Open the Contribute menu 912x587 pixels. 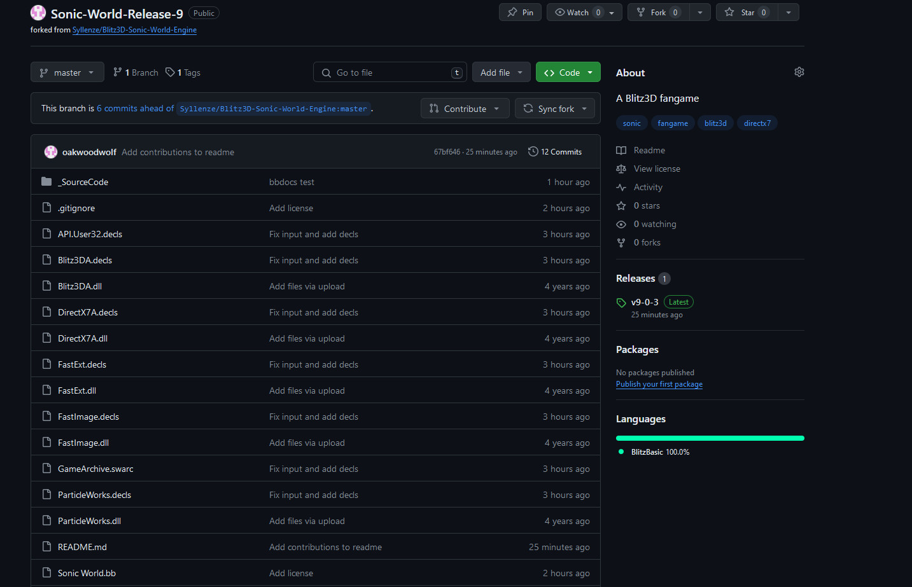465,109
